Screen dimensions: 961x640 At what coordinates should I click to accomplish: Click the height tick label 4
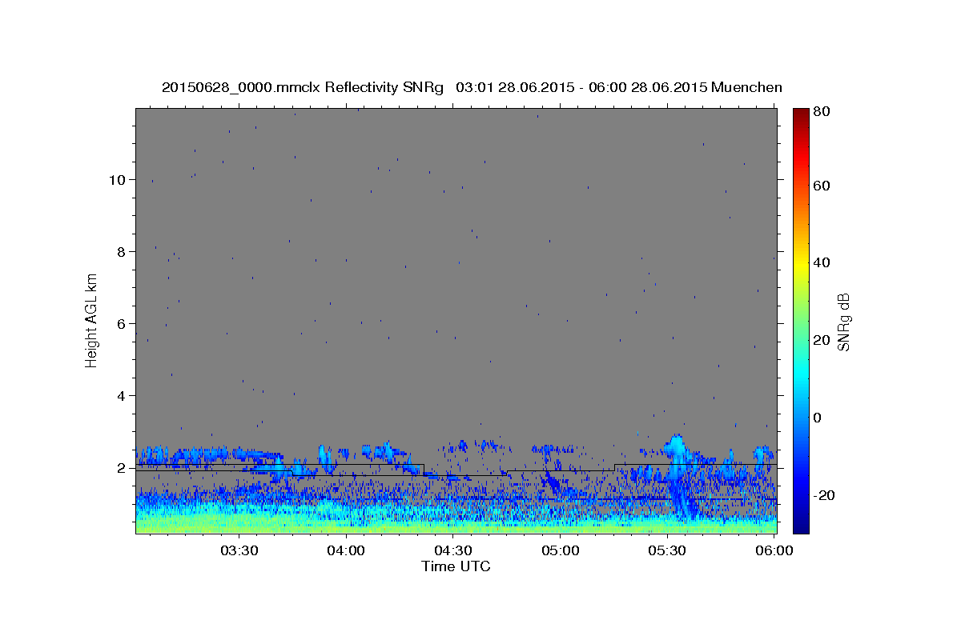pos(121,395)
